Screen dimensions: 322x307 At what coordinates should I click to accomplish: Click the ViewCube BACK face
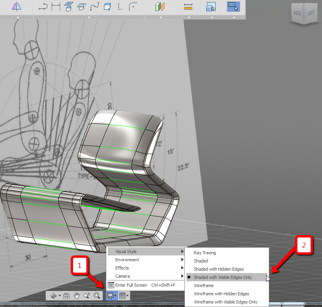(297, 13)
